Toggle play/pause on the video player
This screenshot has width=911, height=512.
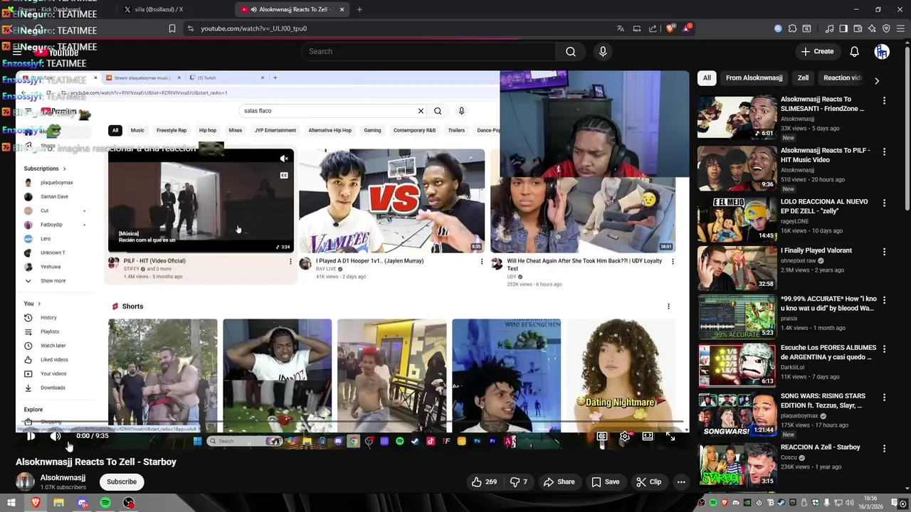pos(31,436)
